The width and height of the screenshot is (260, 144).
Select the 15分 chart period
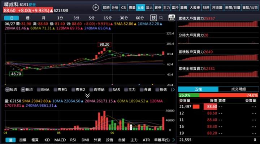(108, 18)
